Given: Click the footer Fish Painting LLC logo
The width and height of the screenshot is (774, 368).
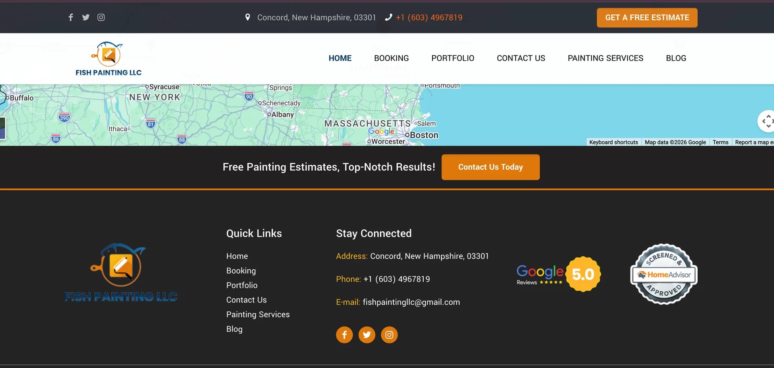Looking at the screenshot, I should (121, 273).
